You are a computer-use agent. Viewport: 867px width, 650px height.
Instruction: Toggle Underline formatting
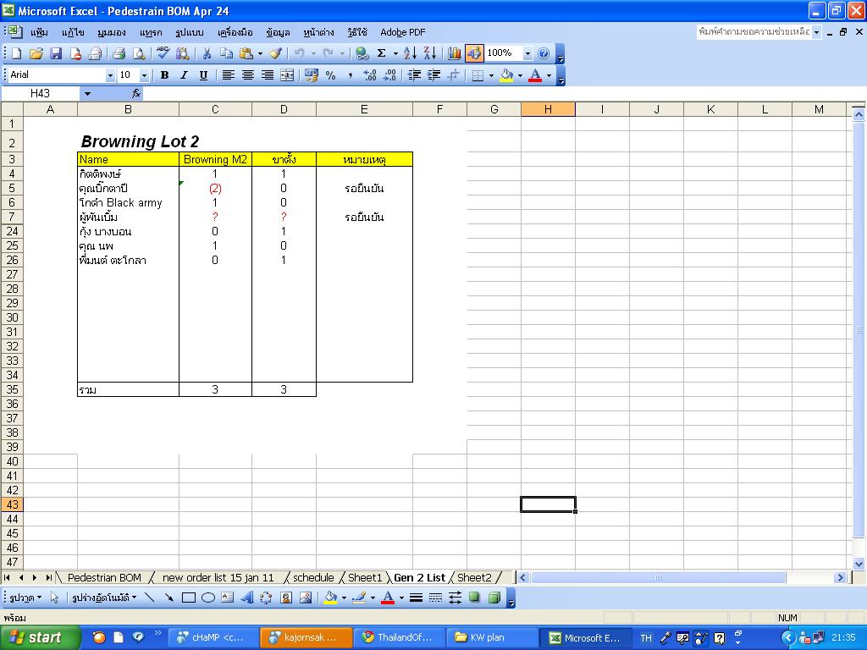click(203, 75)
